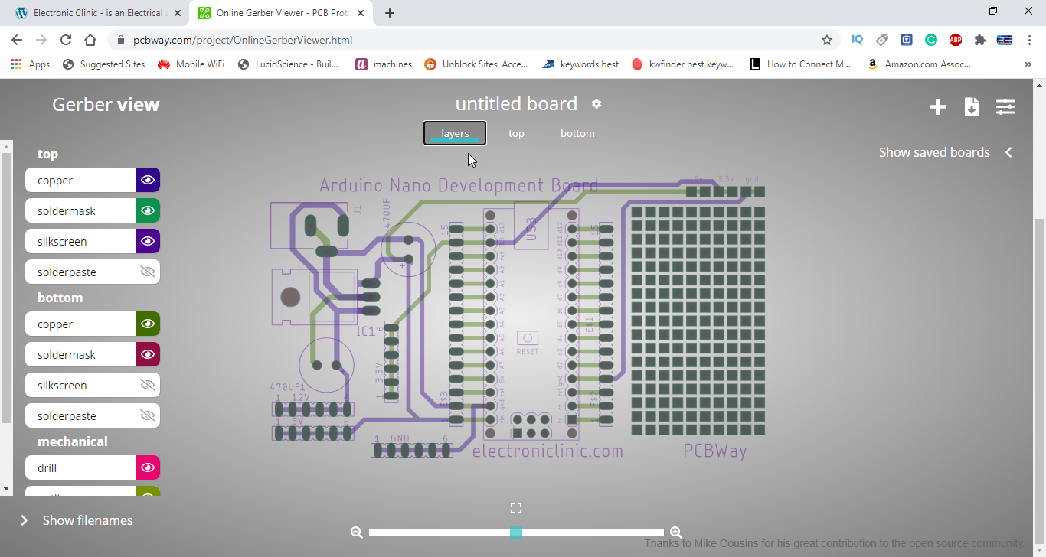
Task: Click the layer panel scrollbar down arrow
Action: click(6, 489)
